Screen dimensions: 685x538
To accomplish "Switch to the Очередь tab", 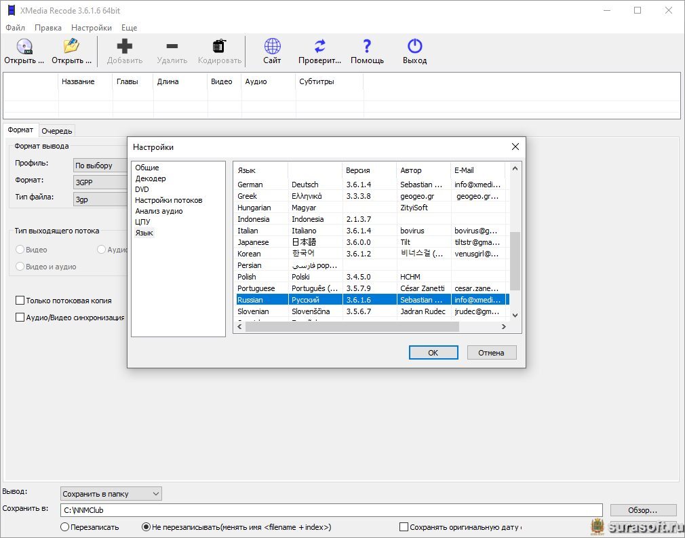I will pyautogui.click(x=56, y=131).
